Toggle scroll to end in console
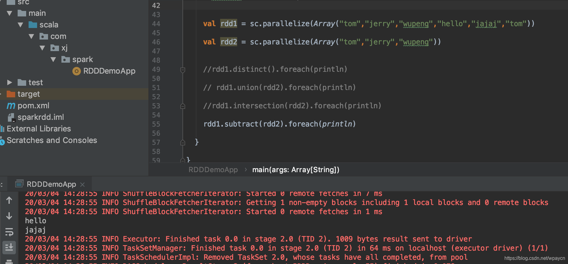 pos(9,247)
